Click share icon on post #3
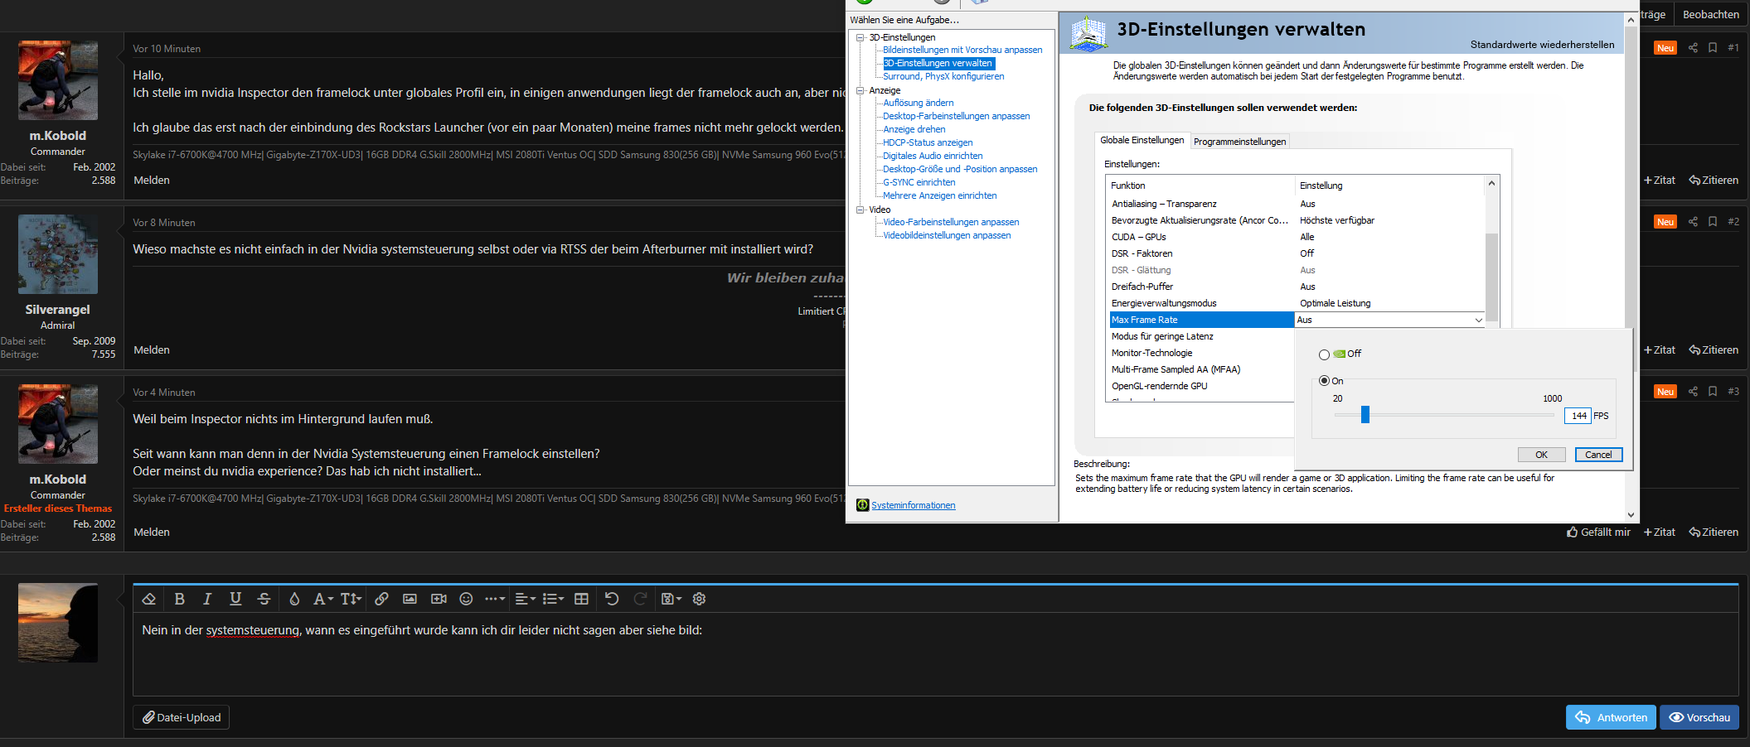This screenshot has width=1750, height=747. (x=1693, y=392)
